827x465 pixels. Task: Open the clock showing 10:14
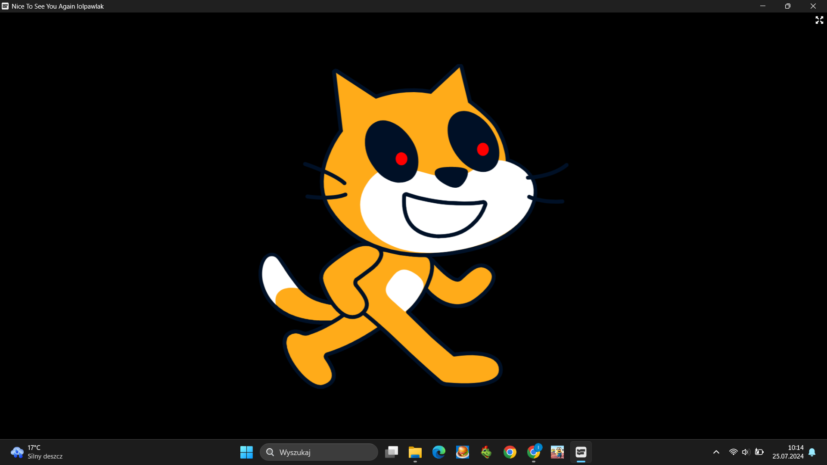[788, 452]
